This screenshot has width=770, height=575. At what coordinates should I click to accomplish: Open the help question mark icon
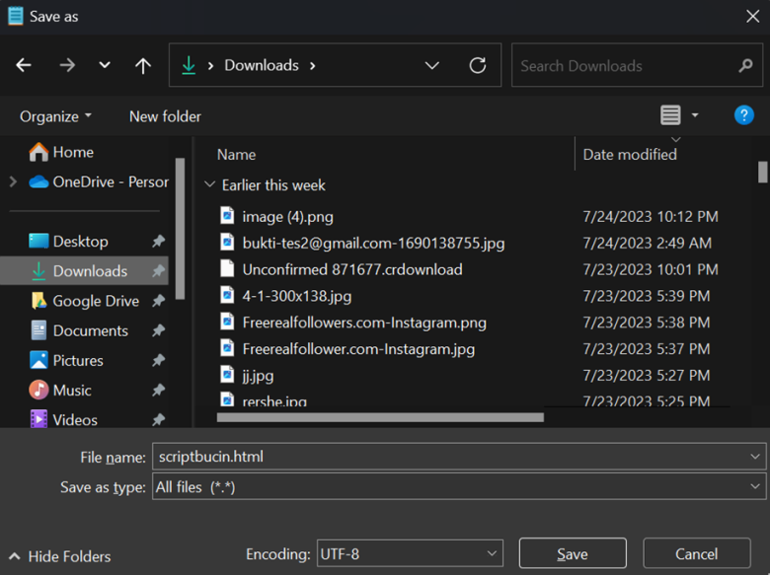coord(744,115)
